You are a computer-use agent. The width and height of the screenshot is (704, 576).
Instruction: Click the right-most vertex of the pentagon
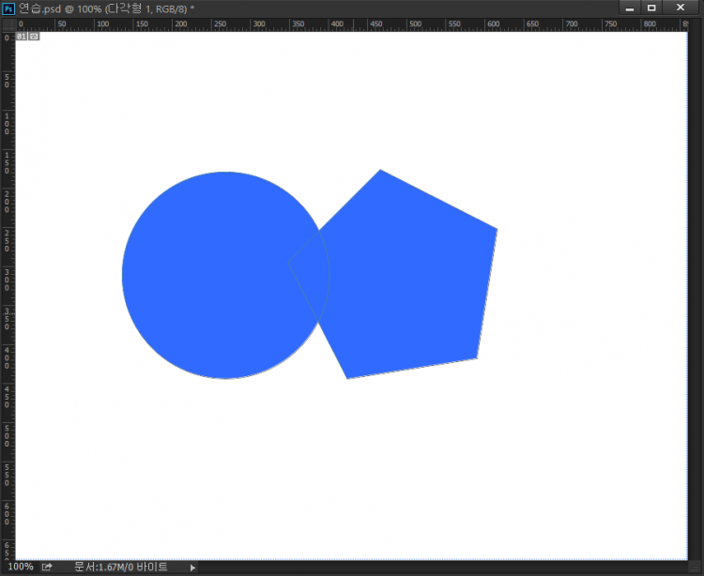496,229
